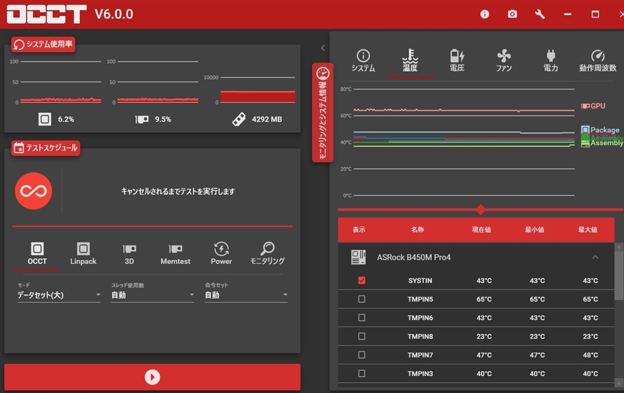The height and width of the screenshot is (393, 624).
Task: Select the Power test tab
Action: click(x=221, y=254)
